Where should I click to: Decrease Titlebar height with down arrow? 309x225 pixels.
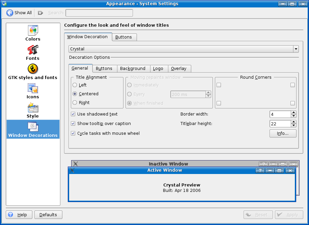point(293,126)
